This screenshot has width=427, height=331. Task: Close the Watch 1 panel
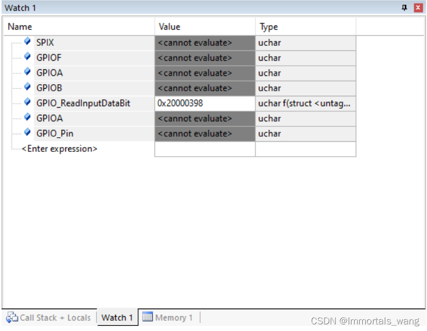(x=418, y=8)
